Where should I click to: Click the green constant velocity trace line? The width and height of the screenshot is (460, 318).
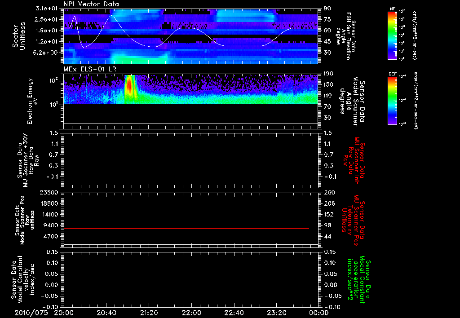(x=191, y=285)
